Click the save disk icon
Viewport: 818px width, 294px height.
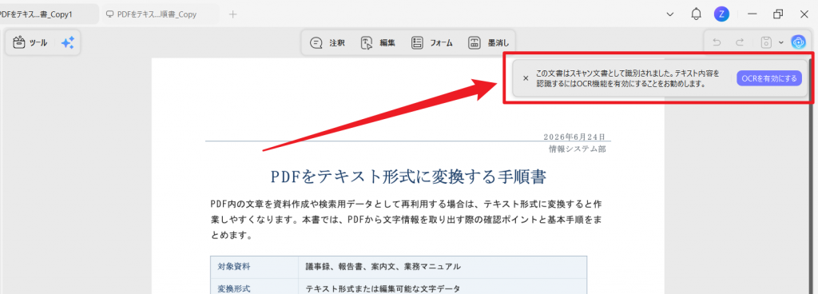766,43
